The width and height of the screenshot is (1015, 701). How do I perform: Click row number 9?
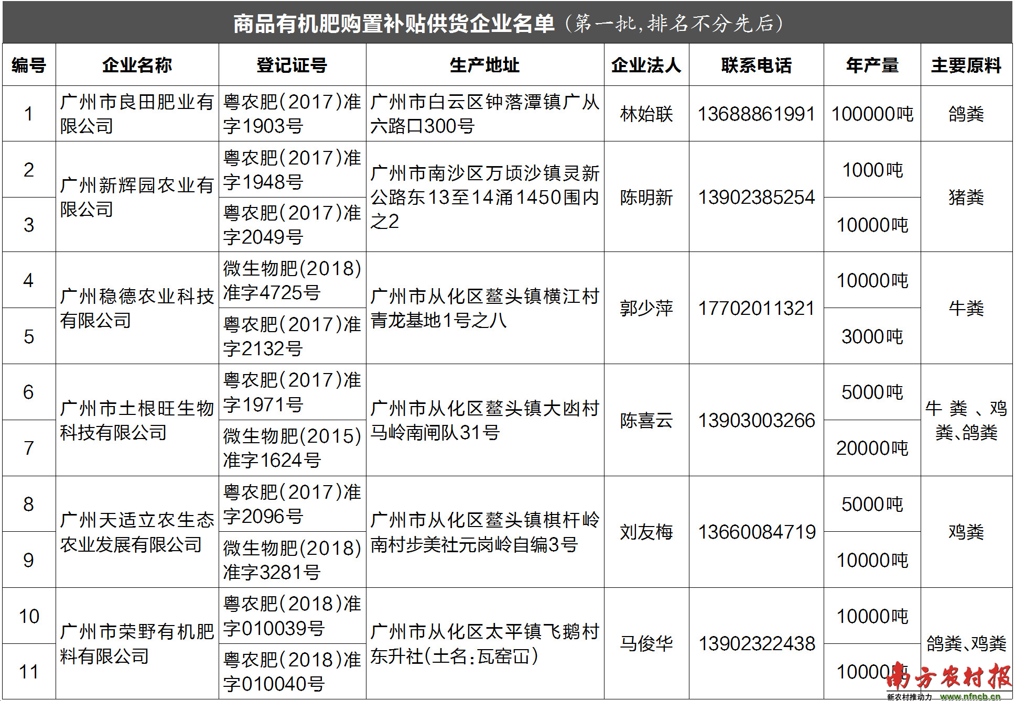tap(29, 560)
